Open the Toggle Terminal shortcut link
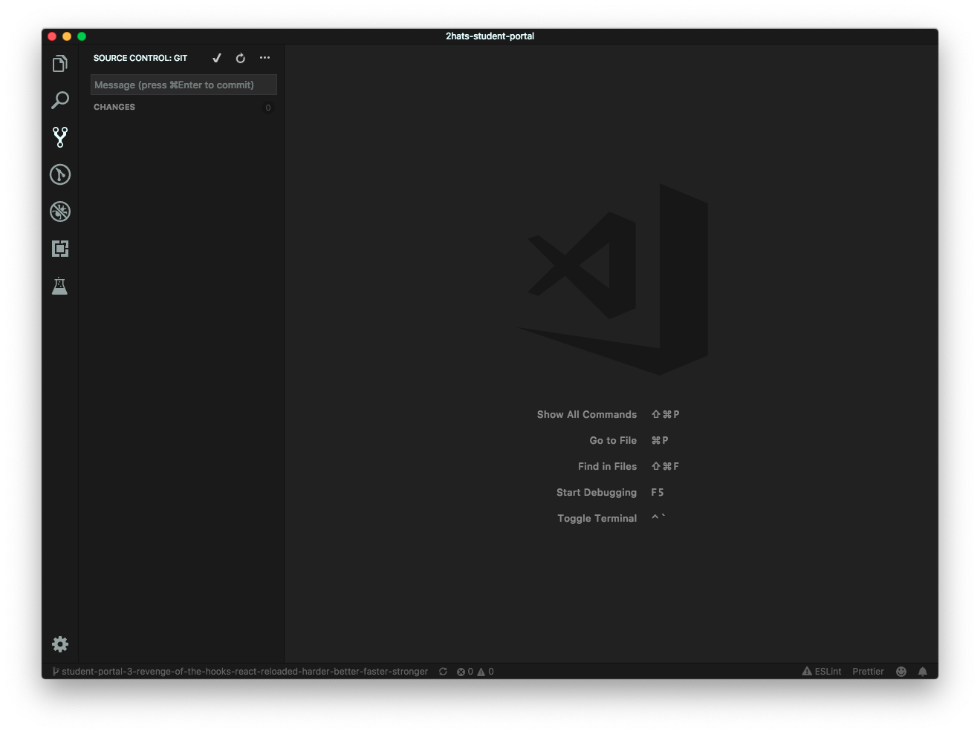The height and width of the screenshot is (734, 980). point(597,518)
